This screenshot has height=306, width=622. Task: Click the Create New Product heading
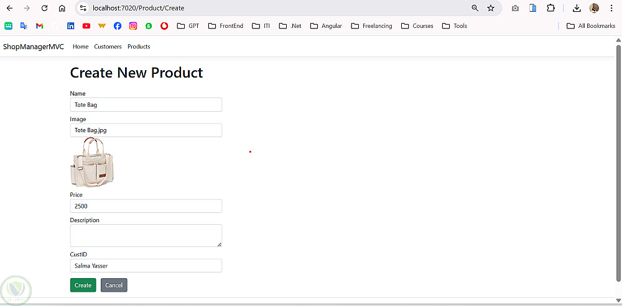[136, 73]
